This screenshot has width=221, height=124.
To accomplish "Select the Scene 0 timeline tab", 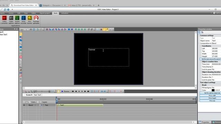I will [x=29, y=95].
